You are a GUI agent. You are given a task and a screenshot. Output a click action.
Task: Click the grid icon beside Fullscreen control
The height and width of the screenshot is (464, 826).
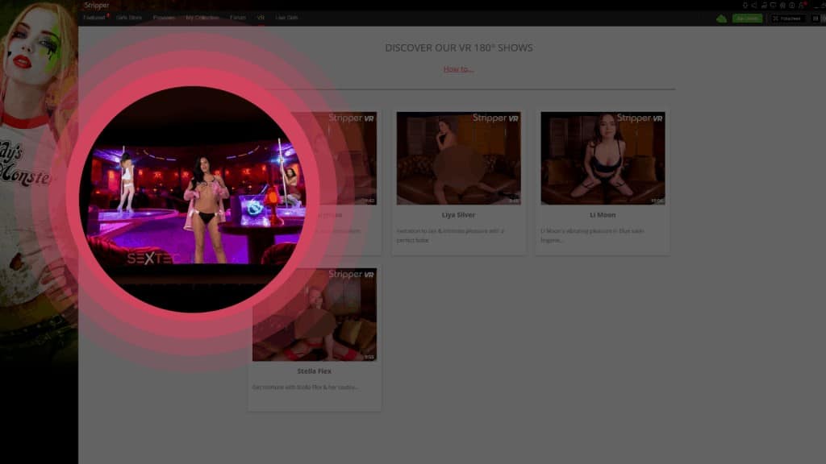817,18
